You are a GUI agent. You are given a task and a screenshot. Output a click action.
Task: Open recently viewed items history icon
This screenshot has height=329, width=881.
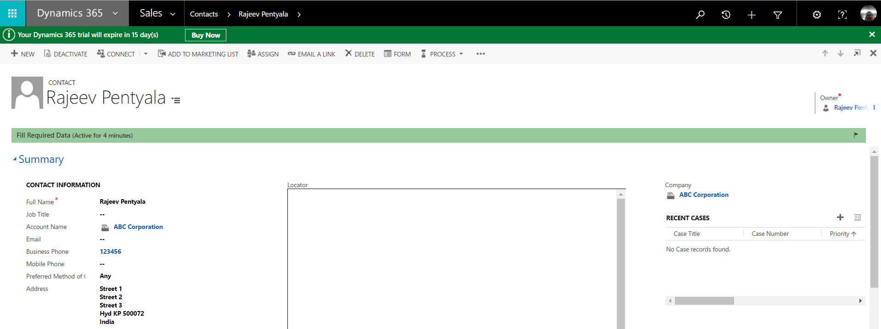click(x=726, y=15)
